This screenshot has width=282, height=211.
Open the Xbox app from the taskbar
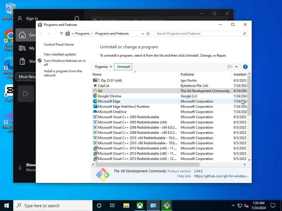click(140, 206)
